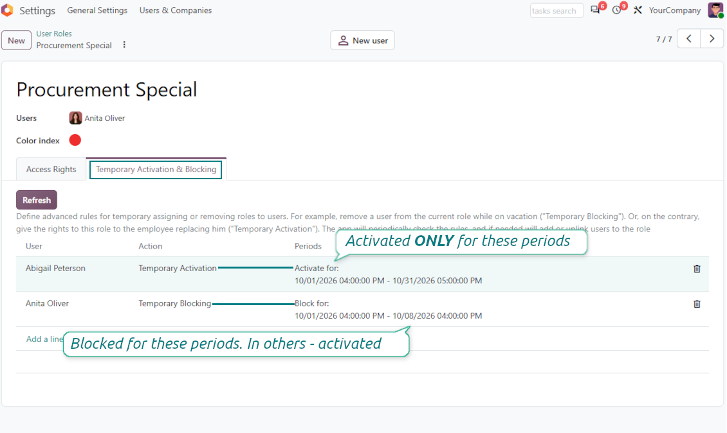The height and width of the screenshot is (433, 727).
Task: Go to next record arrow
Action: 712,39
